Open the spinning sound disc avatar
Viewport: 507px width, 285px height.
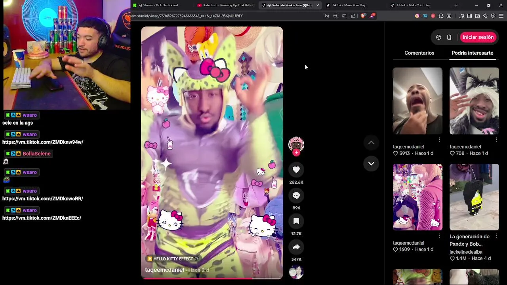click(x=296, y=272)
